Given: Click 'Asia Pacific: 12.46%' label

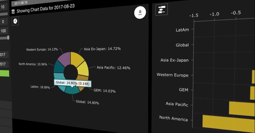Looking at the screenshot, I should tap(113, 68).
